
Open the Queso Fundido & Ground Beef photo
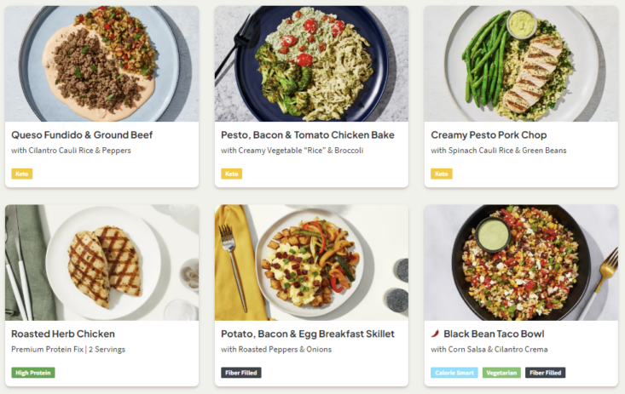coord(101,64)
